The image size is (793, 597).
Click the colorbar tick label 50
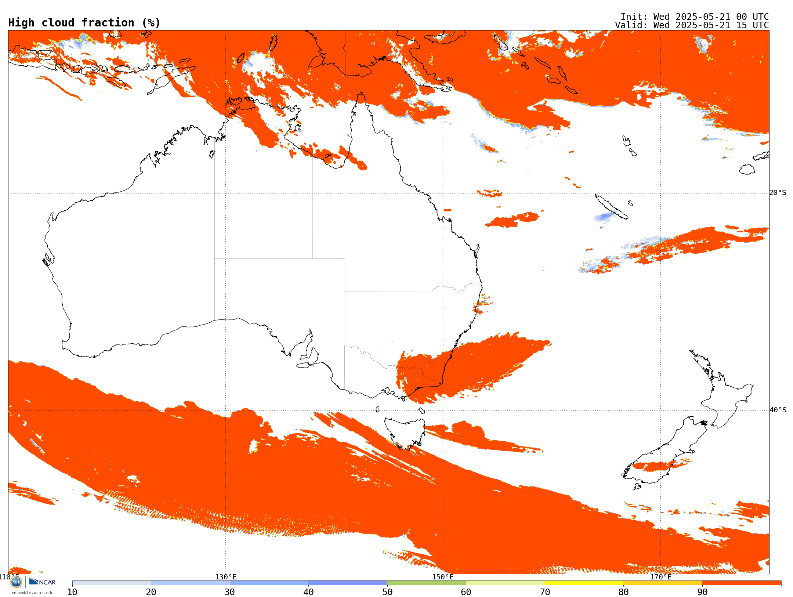387,592
